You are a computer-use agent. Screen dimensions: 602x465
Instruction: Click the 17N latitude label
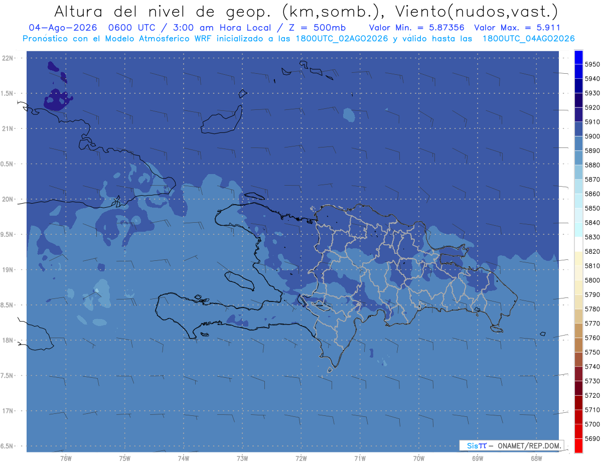(8, 411)
